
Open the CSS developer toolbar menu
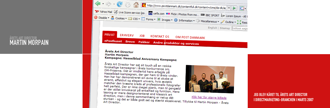pyautogui.click(x=134, y=19)
